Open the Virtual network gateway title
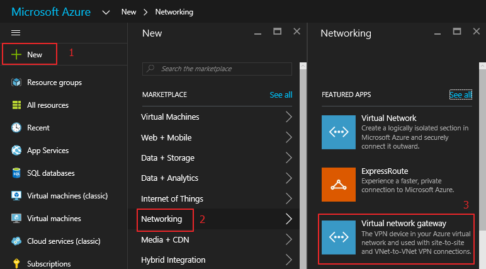The width and height of the screenshot is (486, 269). (x=404, y=224)
